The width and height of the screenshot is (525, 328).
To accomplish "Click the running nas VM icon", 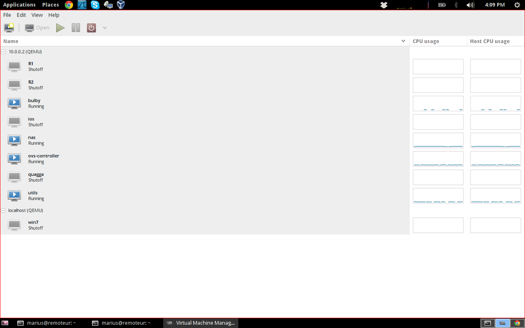I will [x=14, y=140].
